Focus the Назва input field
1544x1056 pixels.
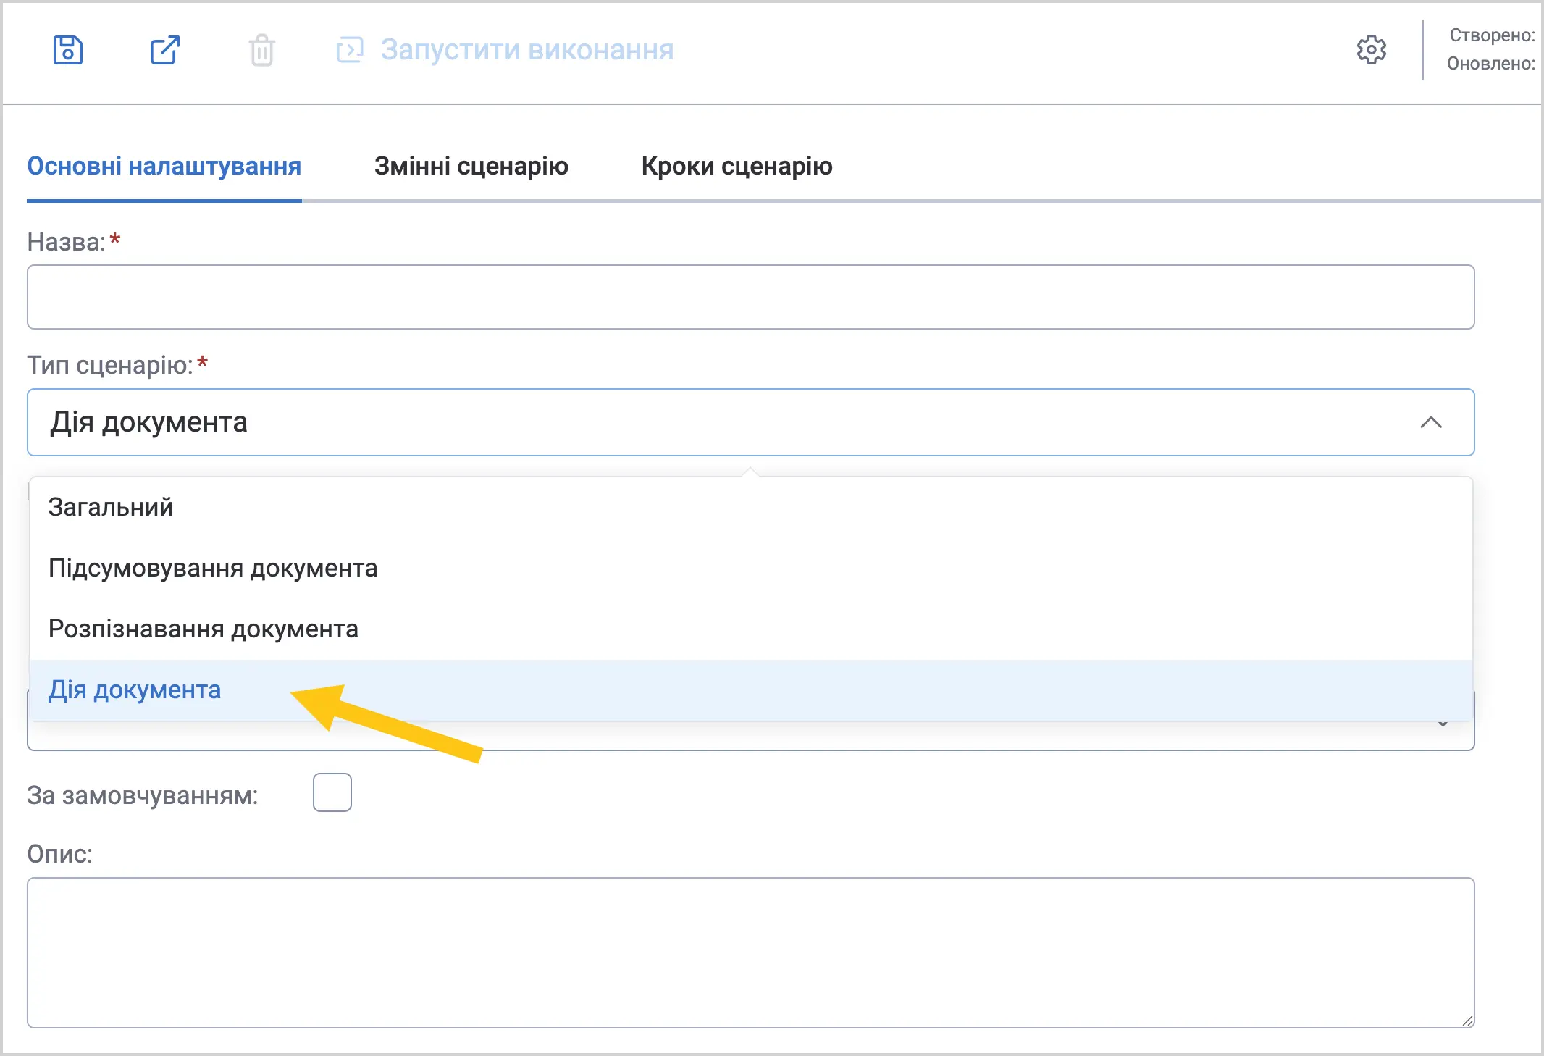click(751, 297)
